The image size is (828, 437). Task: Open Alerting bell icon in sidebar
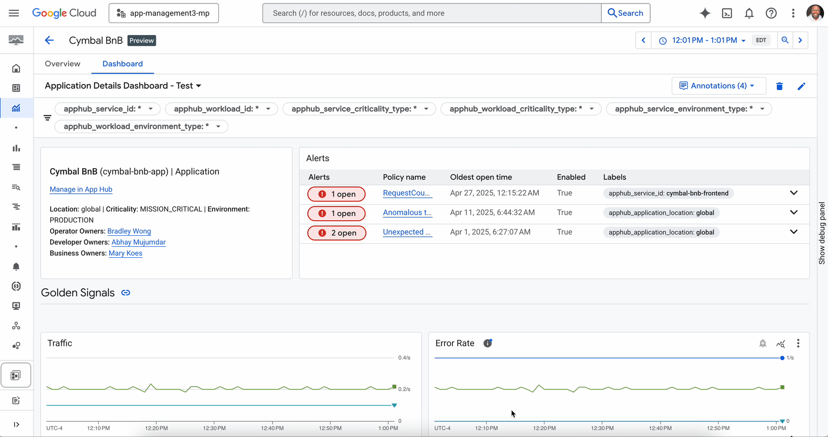(x=16, y=266)
